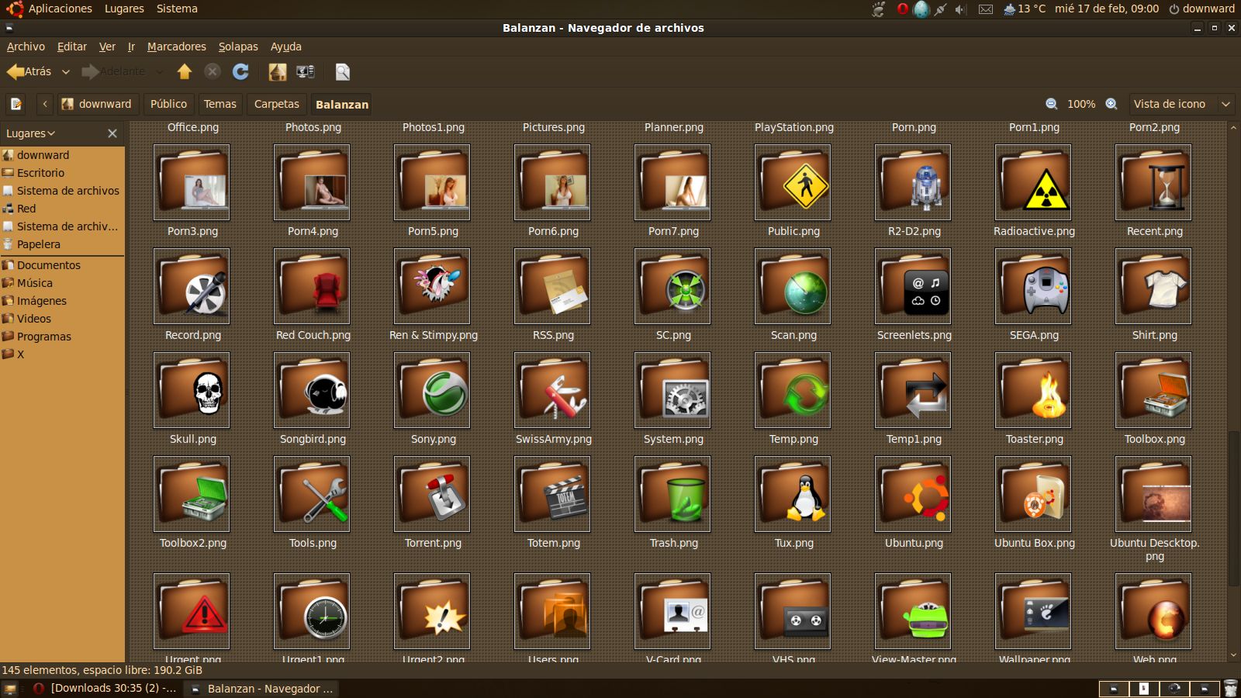Select the Totem.png clapperboard icon
Image resolution: width=1241 pixels, height=698 pixels.
pos(553,494)
